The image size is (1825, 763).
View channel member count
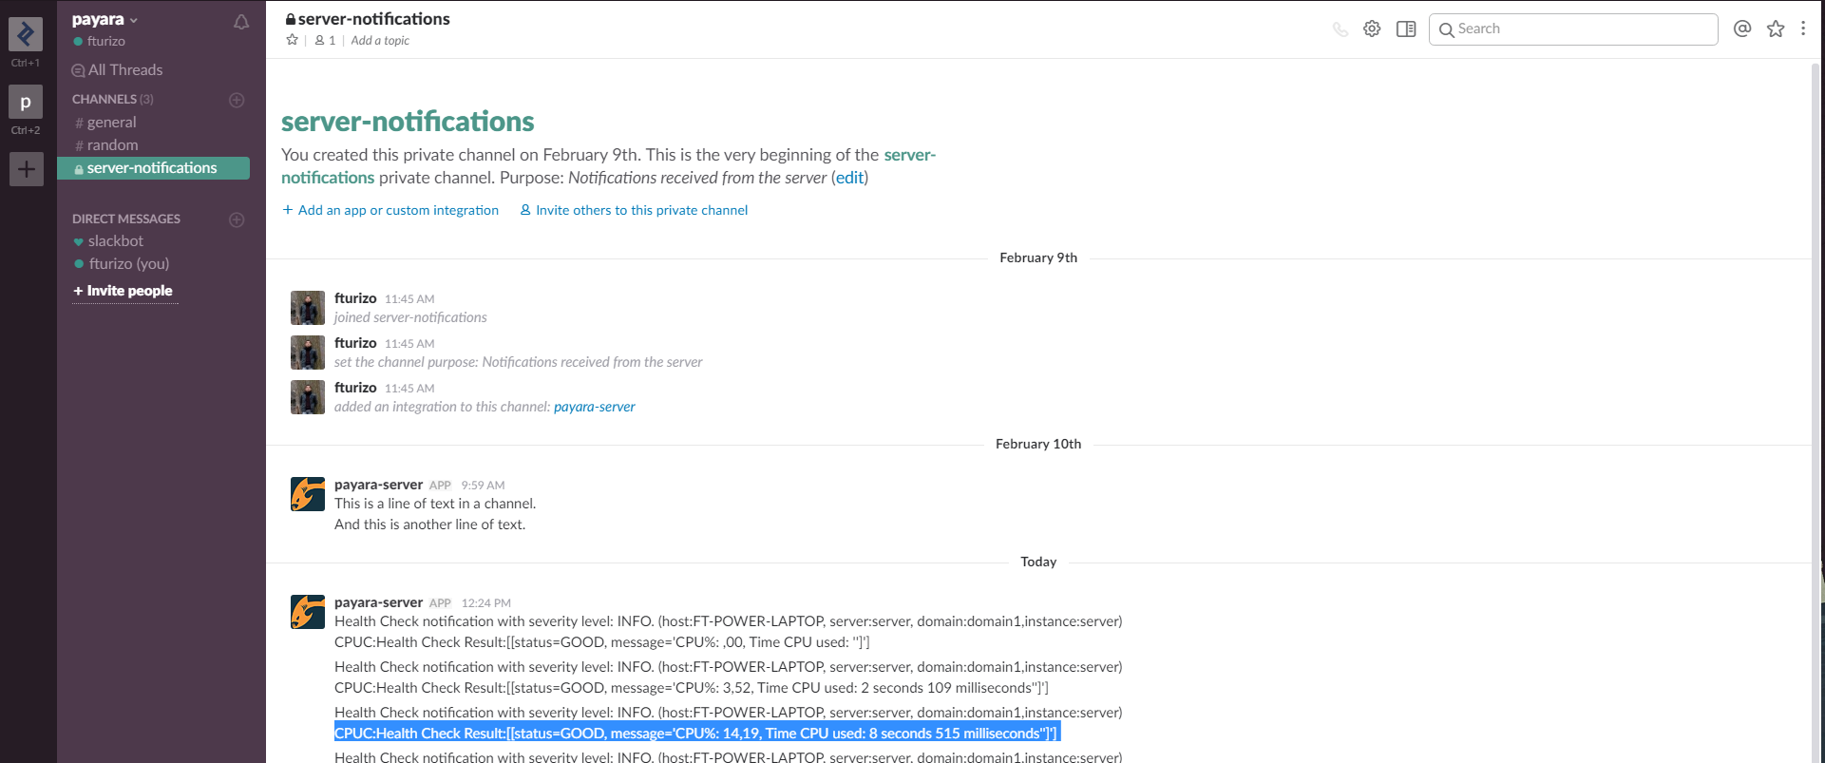(325, 41)
